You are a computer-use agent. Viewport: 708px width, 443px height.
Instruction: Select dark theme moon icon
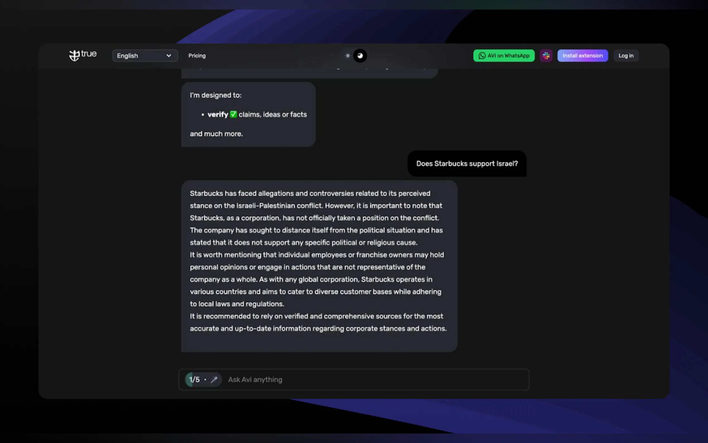[x=360, y=56]
